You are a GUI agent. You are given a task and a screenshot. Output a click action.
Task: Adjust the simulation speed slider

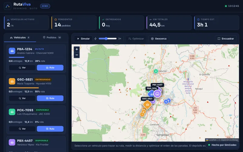click(x=108, y=39)
